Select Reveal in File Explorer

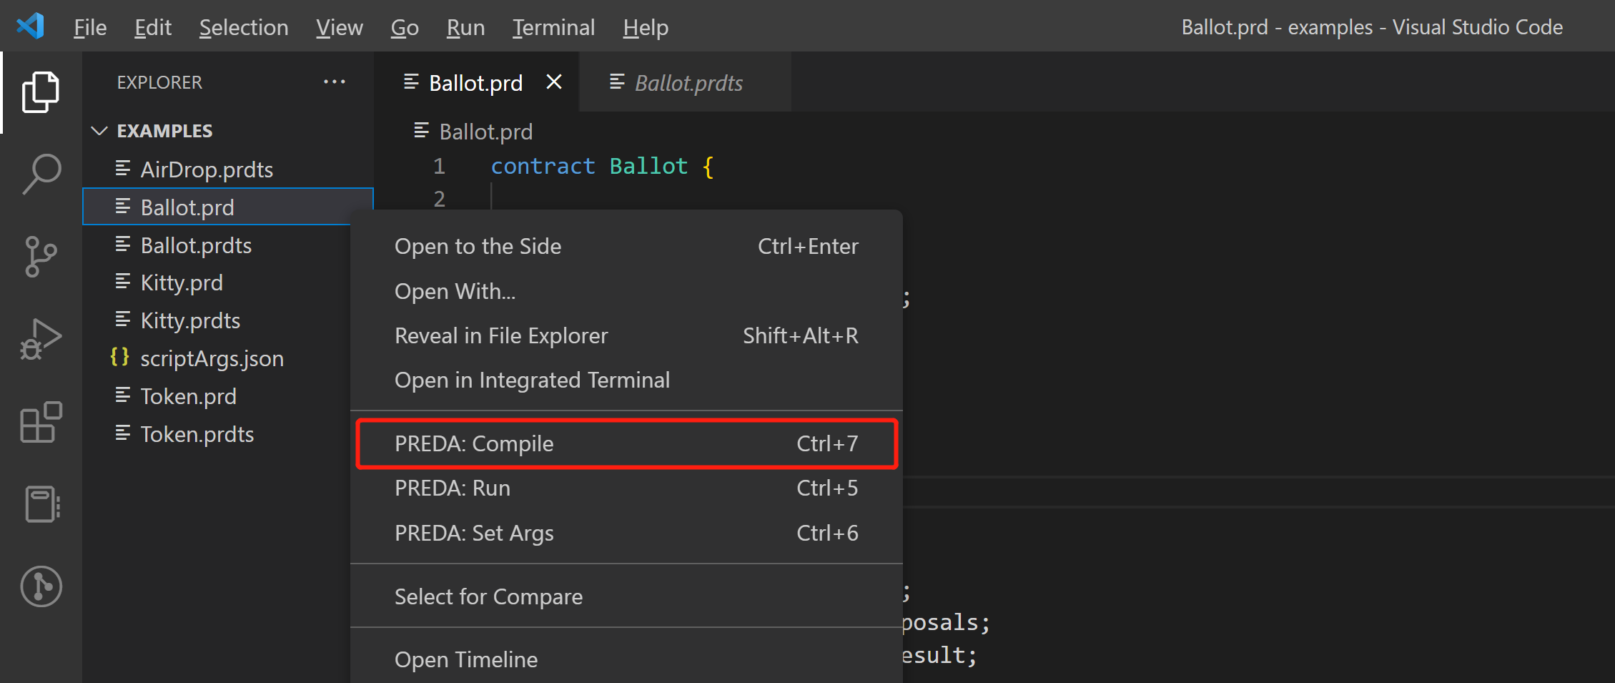coord(626,335)
